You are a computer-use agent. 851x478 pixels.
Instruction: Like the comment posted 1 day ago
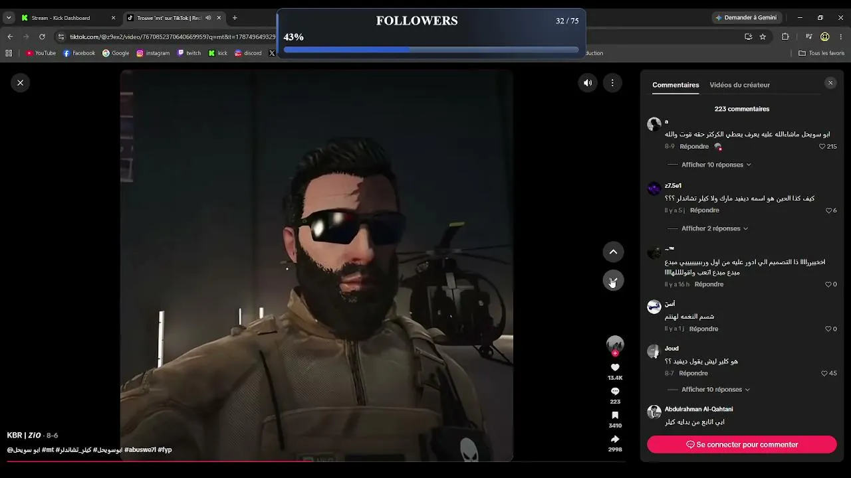tap(828, 329)
